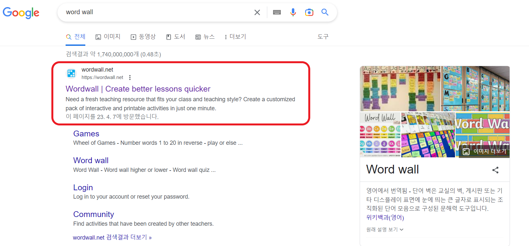Open the 'Word Wall' handwritten title thumbnail
The image size is (529, 246).
pos(380,135)
